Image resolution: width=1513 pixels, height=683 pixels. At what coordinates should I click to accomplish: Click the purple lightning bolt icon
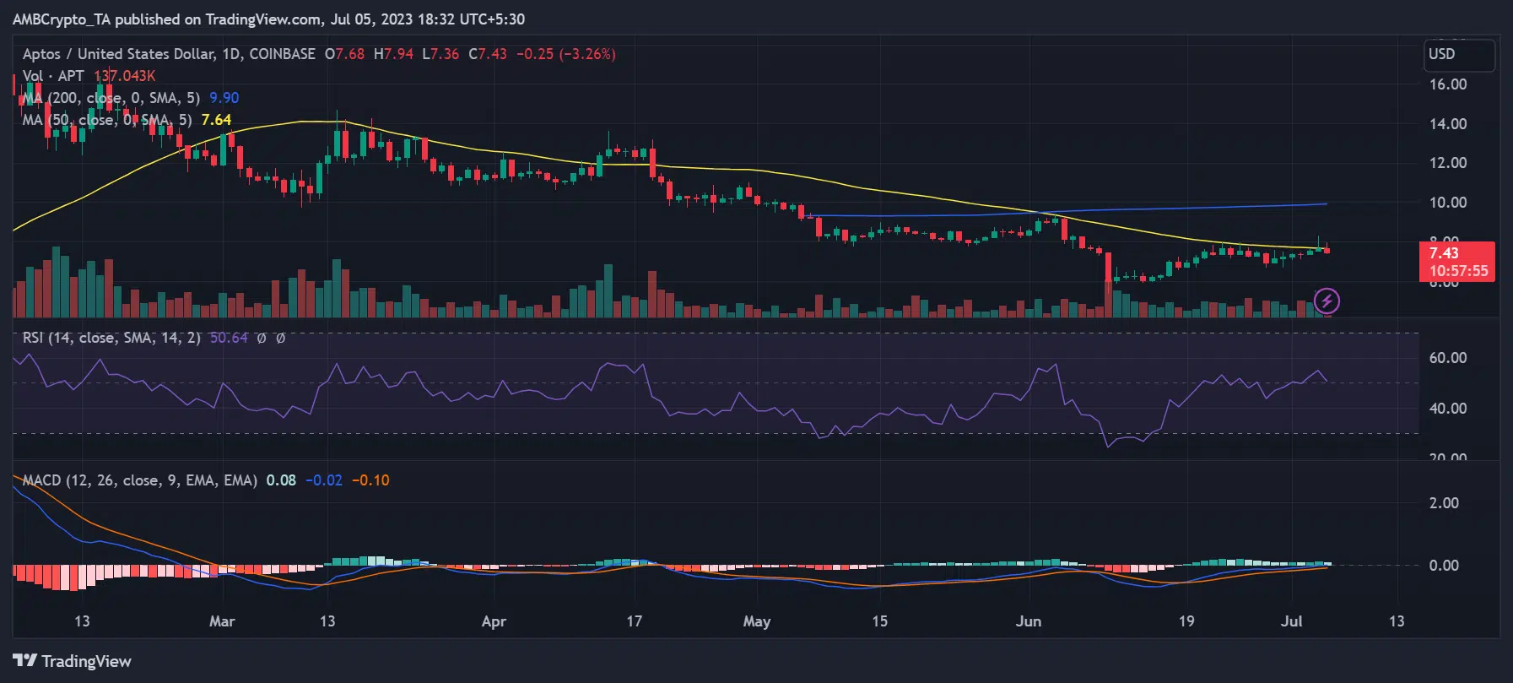point(1327,301)
